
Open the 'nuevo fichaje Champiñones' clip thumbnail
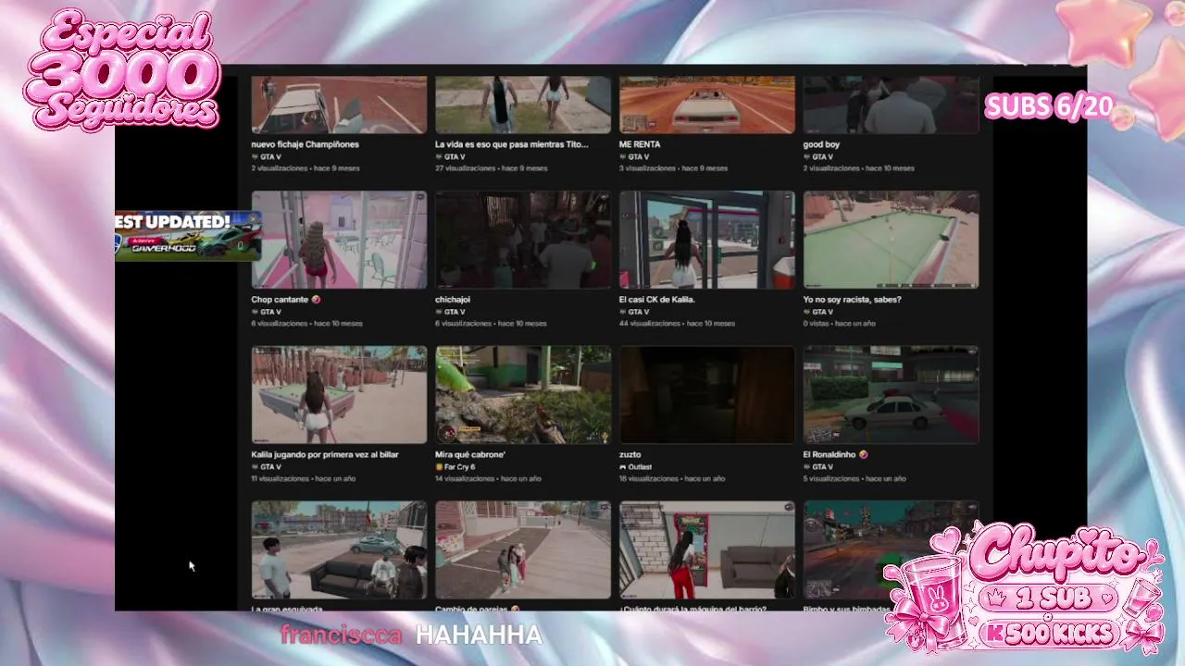[339, 105]
